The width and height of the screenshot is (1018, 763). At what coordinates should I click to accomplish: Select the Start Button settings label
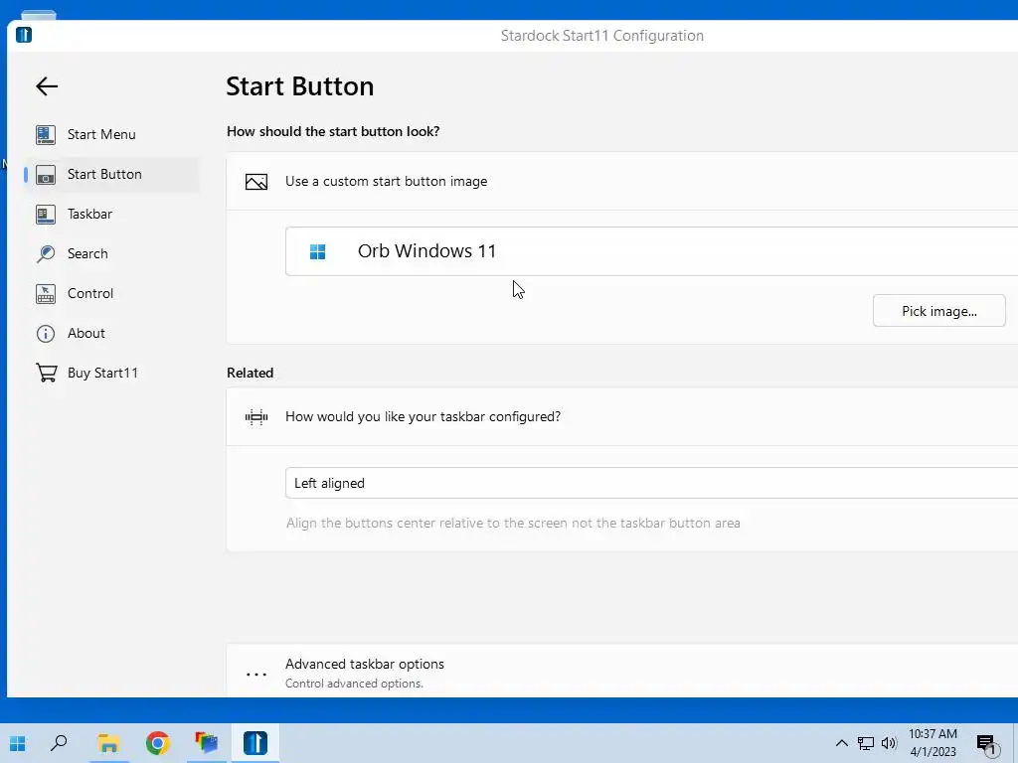(x=104, y=174)
